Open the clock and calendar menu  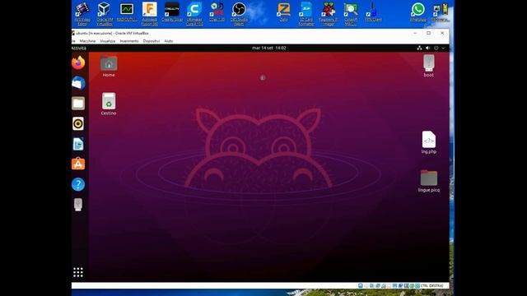pos(269,48)
